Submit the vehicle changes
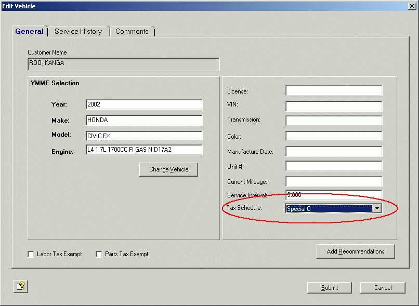 click(x=330, y=287)
